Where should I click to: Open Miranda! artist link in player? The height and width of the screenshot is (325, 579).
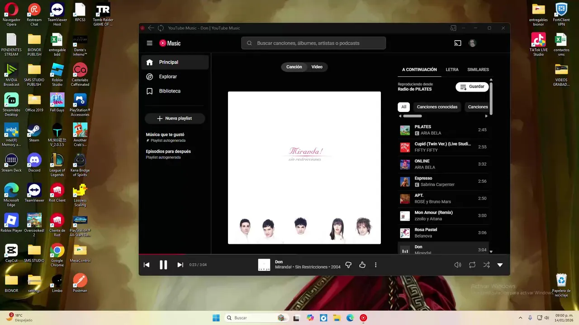pos(284,267)
